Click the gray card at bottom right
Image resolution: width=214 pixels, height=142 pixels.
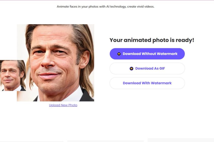[181, 140]
